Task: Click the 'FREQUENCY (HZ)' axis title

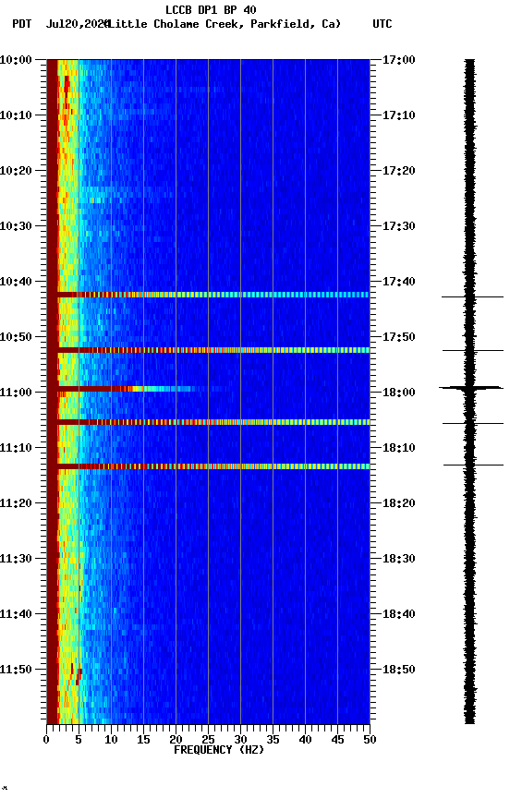Action: point(219,750)
